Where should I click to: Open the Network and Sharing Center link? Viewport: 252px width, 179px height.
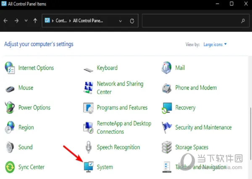click(x=120, y=88)
